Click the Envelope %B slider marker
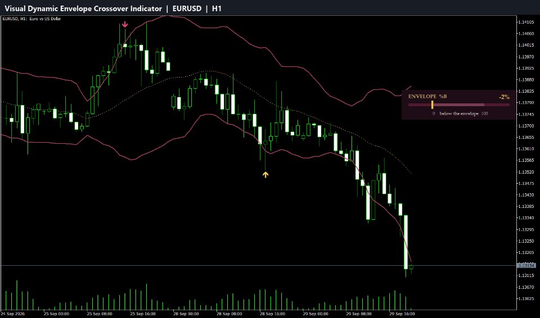 pos(432,105)
